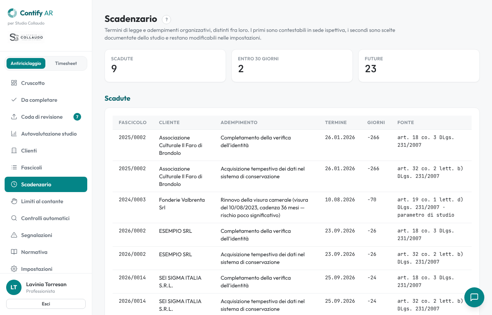The height and width of the screenshot is (315, 492).
Task: Click the Scadute section heading
Action: [117, 98]
